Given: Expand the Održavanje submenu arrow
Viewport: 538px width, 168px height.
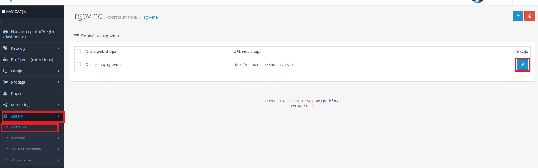Looking at the screenshot, I should (58, 160).
